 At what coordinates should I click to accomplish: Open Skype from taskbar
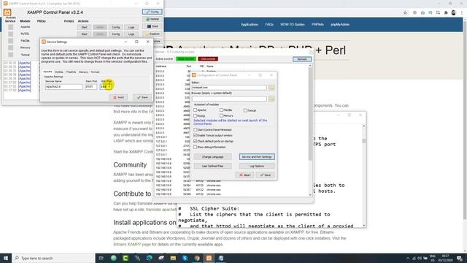[x=185, y=258]
